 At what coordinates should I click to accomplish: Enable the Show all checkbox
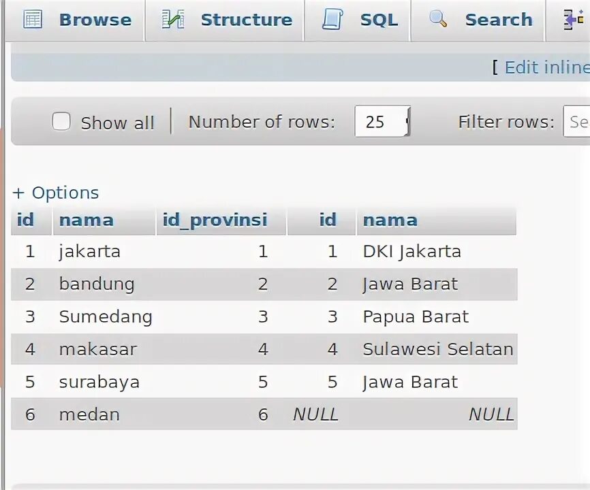[x=61, y=121]
